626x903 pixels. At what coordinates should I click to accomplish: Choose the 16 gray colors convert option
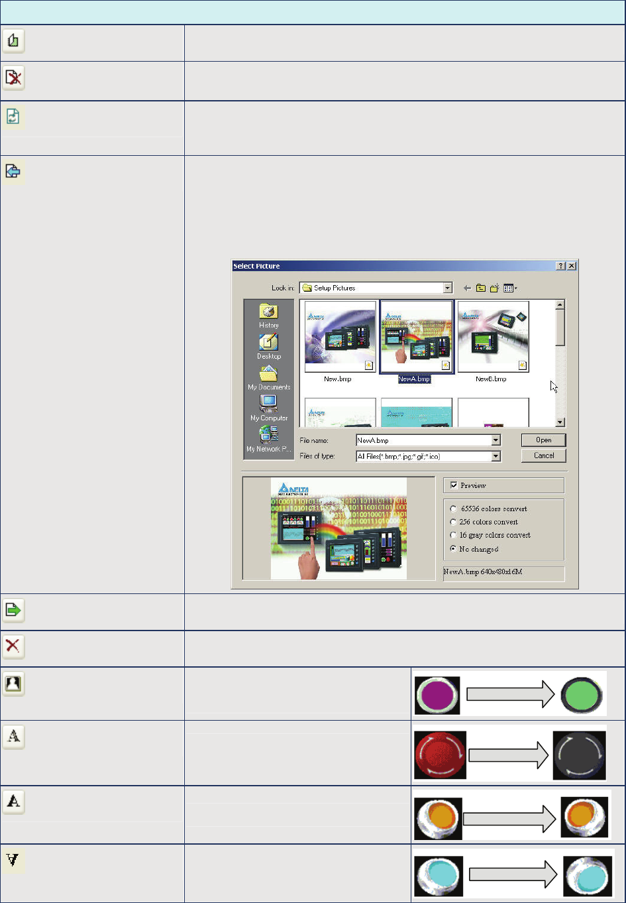coord(454,535)
